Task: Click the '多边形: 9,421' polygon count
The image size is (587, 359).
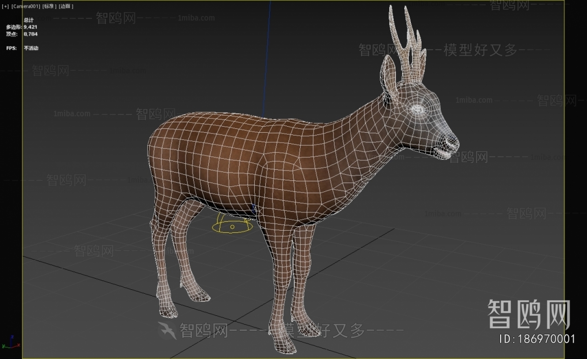Action: click(x=22, y=27)
